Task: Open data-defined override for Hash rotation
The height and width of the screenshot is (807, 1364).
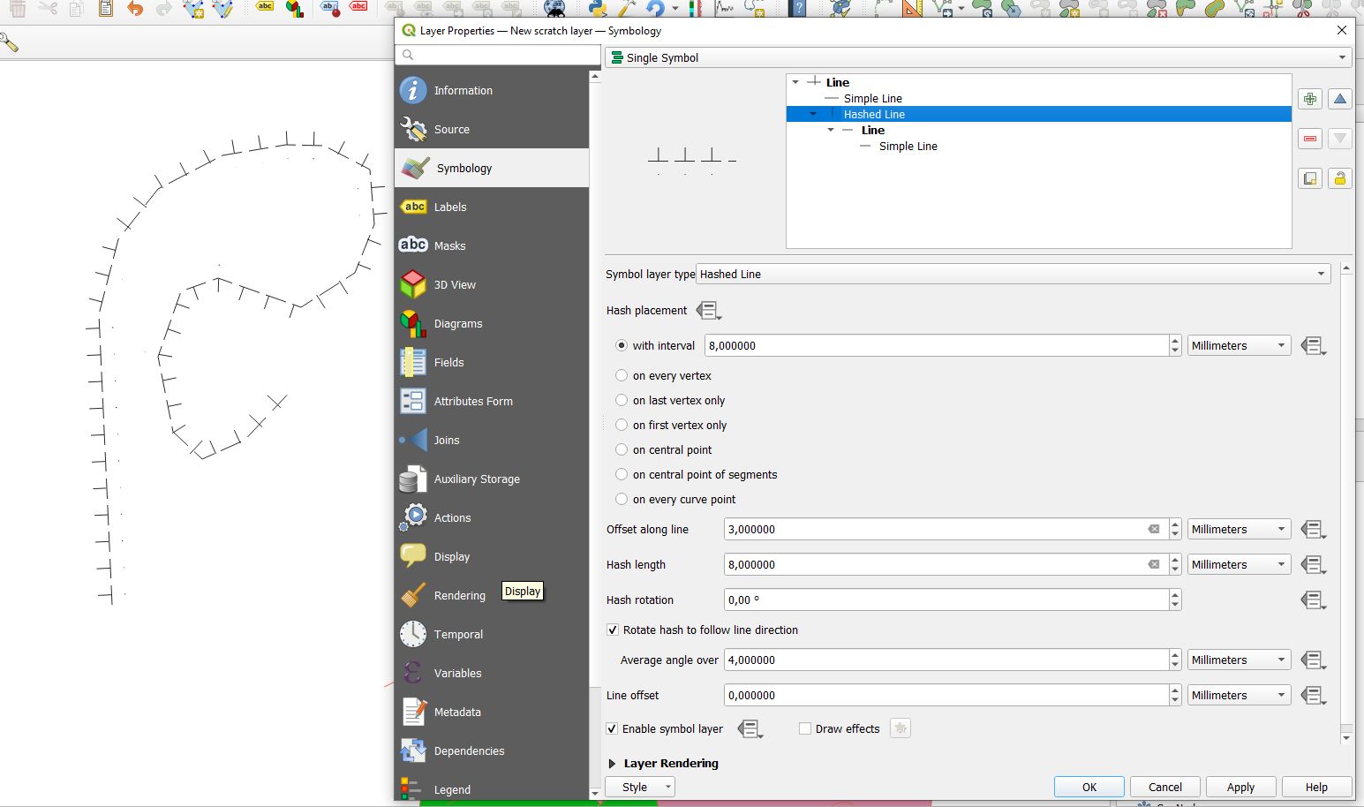Action: (x=1313, y=600)
